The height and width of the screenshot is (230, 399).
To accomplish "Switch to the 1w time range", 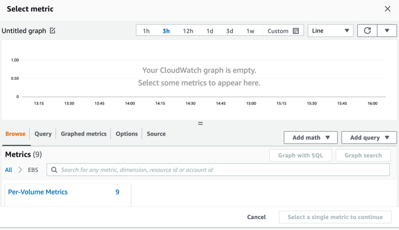I will click(x=251, y=30).
